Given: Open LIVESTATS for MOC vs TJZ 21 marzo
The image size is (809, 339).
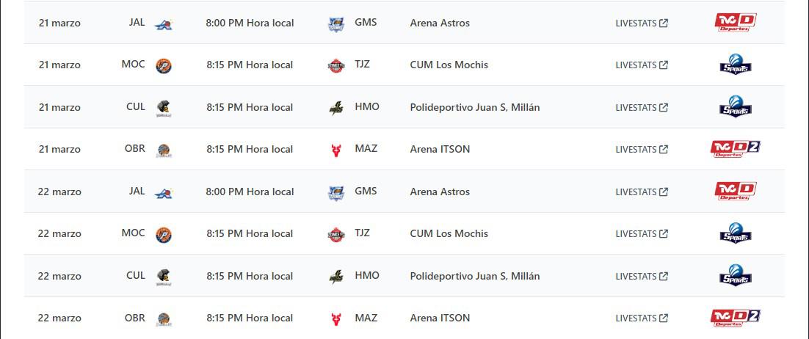Looking at the screenshot, I should tap(642, 65).
